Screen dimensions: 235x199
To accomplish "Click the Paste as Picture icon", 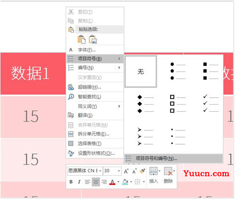I will pyautogui.click(x=93, y=39).
